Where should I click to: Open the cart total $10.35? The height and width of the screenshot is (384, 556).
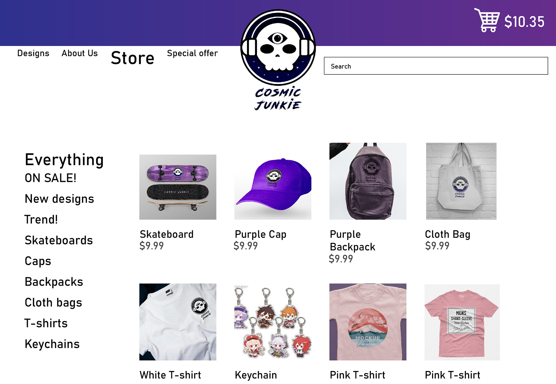[x=524, y=22]
